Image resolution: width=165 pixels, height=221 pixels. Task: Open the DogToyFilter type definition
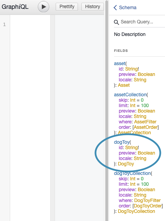coord(147,200)
